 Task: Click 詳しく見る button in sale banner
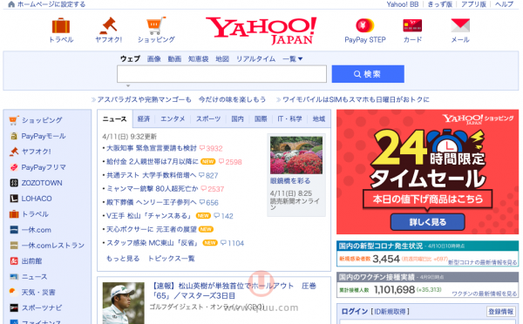tap(427, 222)
